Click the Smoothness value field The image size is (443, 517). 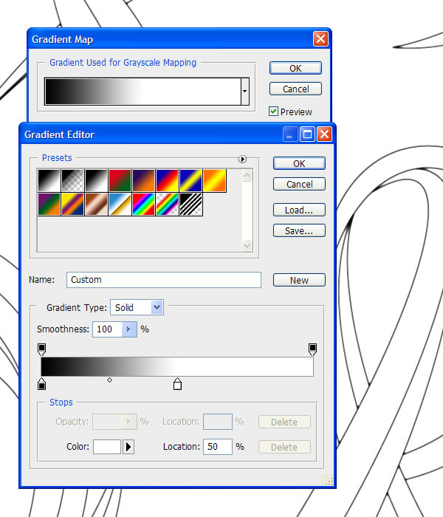[108, 329]
